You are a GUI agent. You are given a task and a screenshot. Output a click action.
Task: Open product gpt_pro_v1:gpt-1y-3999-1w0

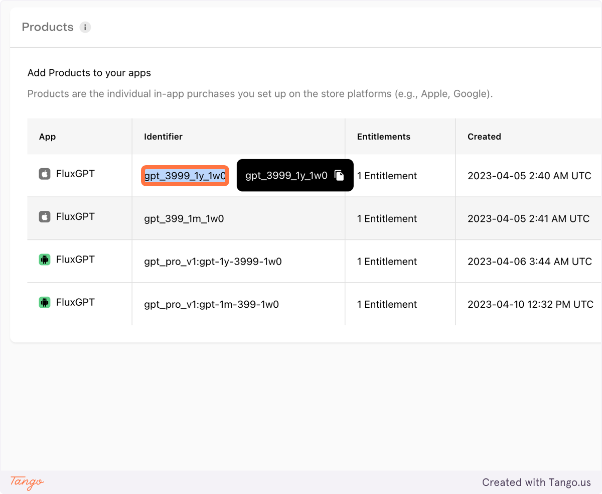click(213, 262)
